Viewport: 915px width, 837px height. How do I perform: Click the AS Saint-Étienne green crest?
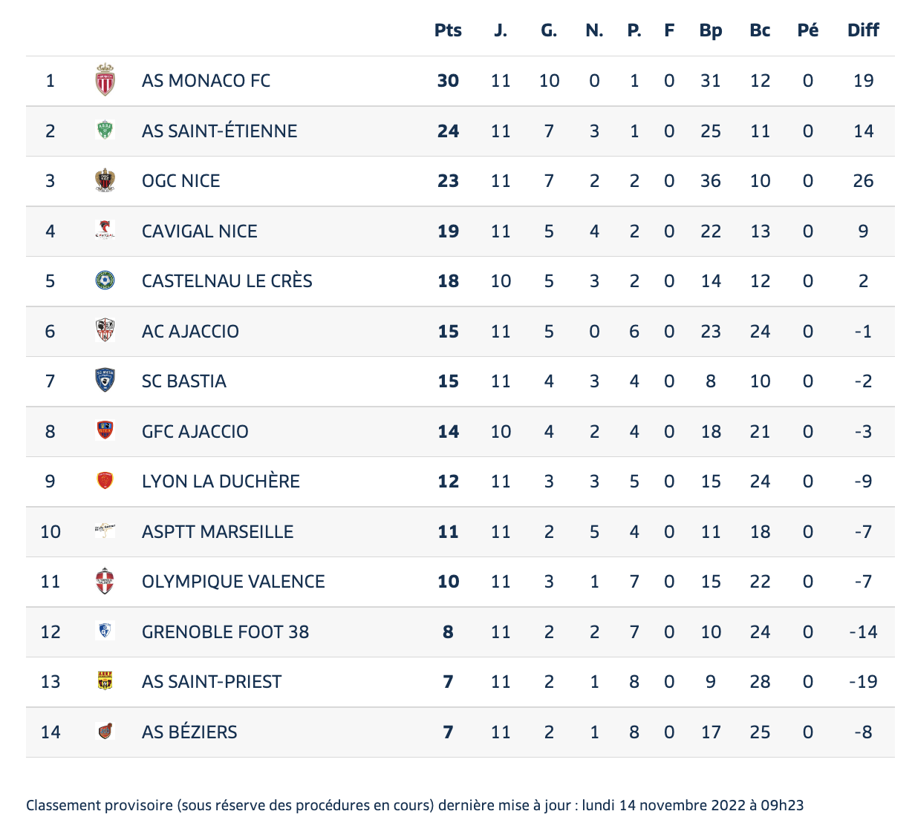(105, 131)
